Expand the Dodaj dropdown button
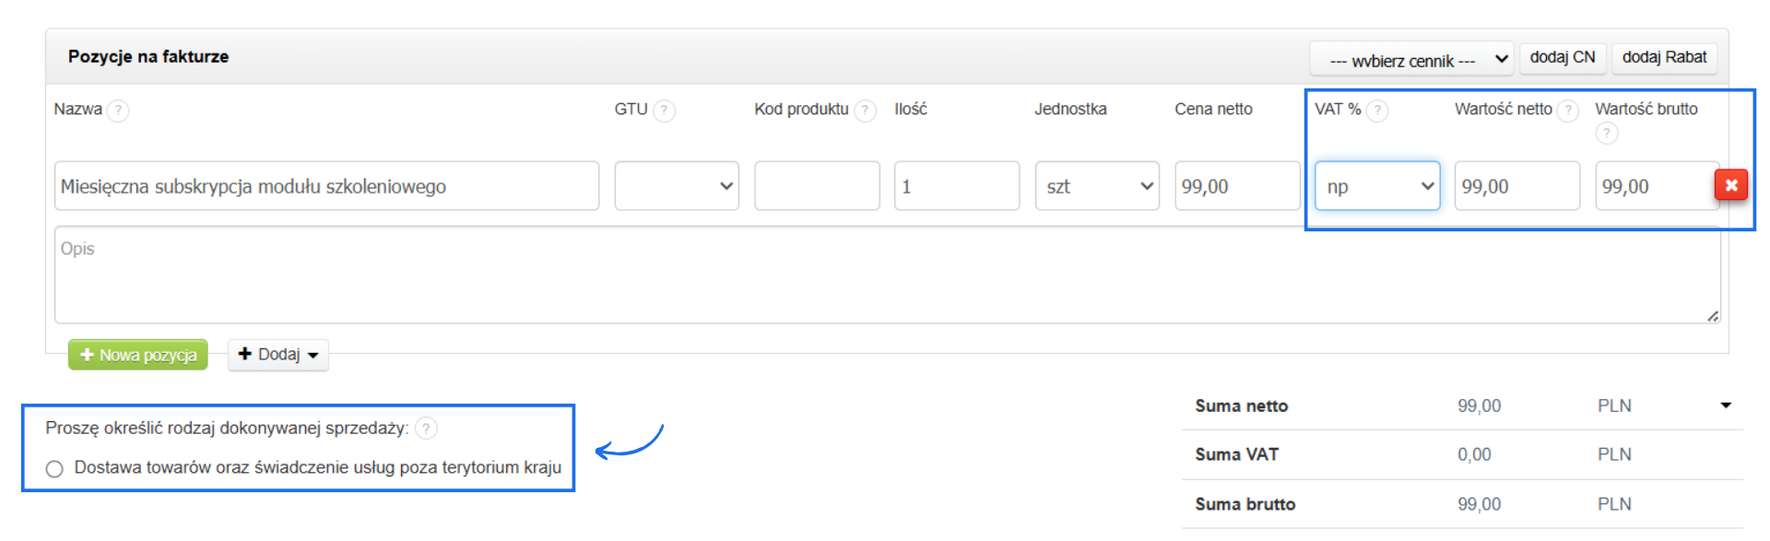This screenshot has width=1770, height=541. pyautogui.click(x=278, y=355)
